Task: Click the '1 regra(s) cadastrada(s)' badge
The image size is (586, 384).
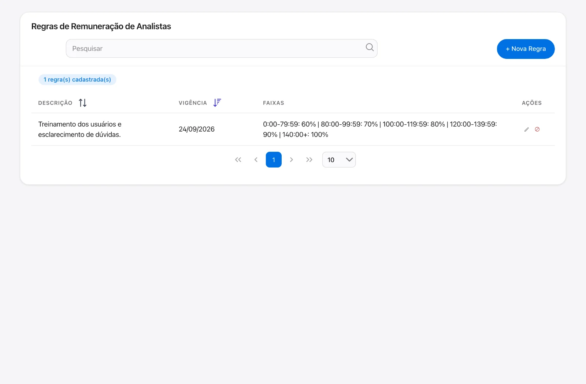Action: click(77, 80)
